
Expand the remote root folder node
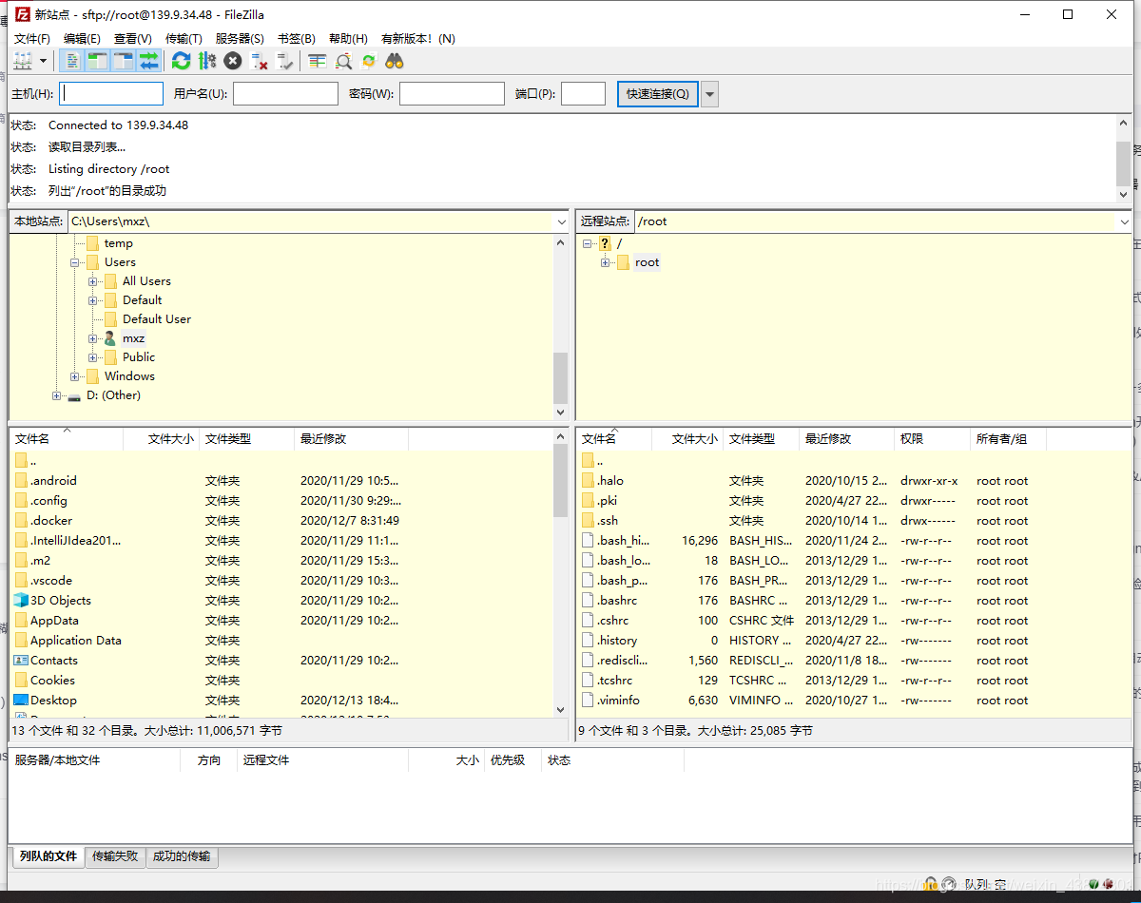(605, 262)
